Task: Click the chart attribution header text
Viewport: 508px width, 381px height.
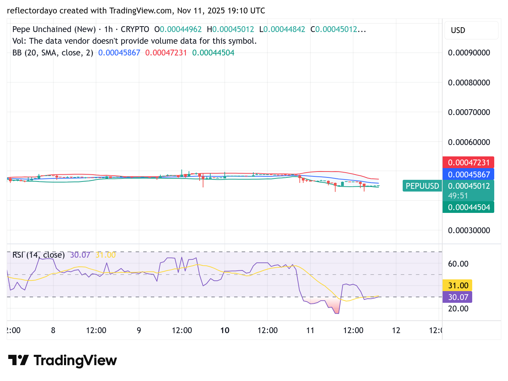Action: coord(136,11)
